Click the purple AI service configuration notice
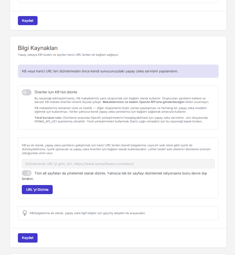The image size is (235, 255). click(x=118, y=71)
